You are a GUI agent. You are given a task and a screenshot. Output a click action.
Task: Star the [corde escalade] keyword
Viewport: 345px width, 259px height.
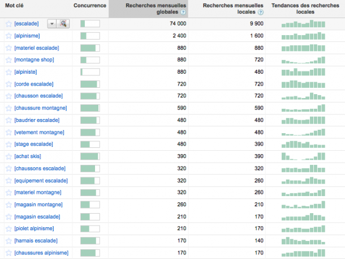tap(8, 84)
